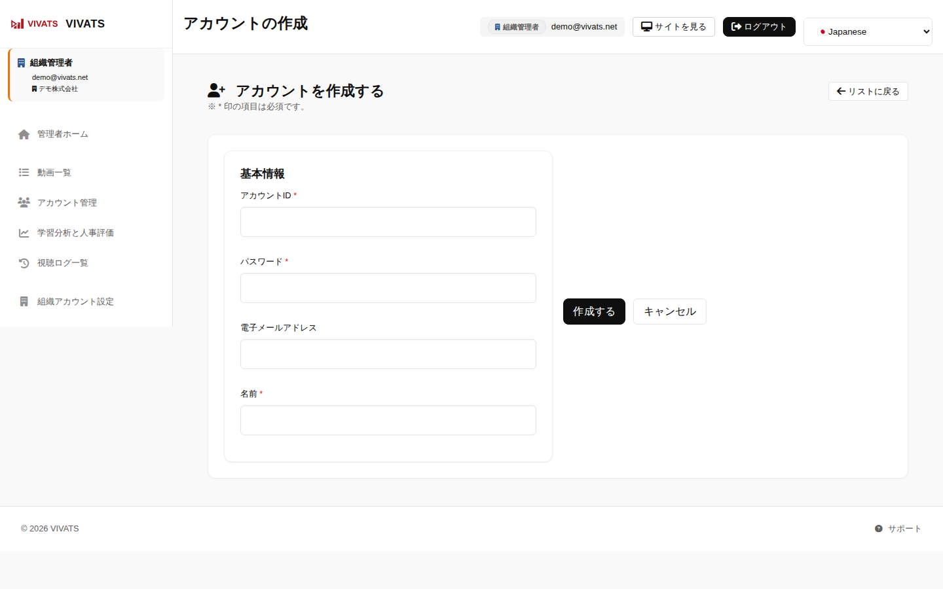This screenshot has height=589, width=943.
Task: Go to アカウント管理 menu item
Action: point(86,203)
